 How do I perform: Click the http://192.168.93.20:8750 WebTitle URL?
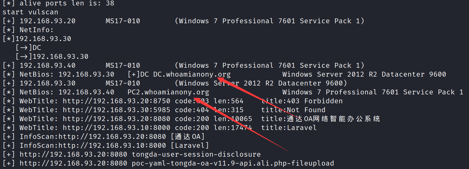click(x=116, y=101)
